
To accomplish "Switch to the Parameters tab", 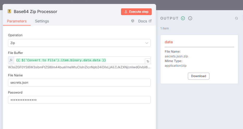I will [17, 21].
